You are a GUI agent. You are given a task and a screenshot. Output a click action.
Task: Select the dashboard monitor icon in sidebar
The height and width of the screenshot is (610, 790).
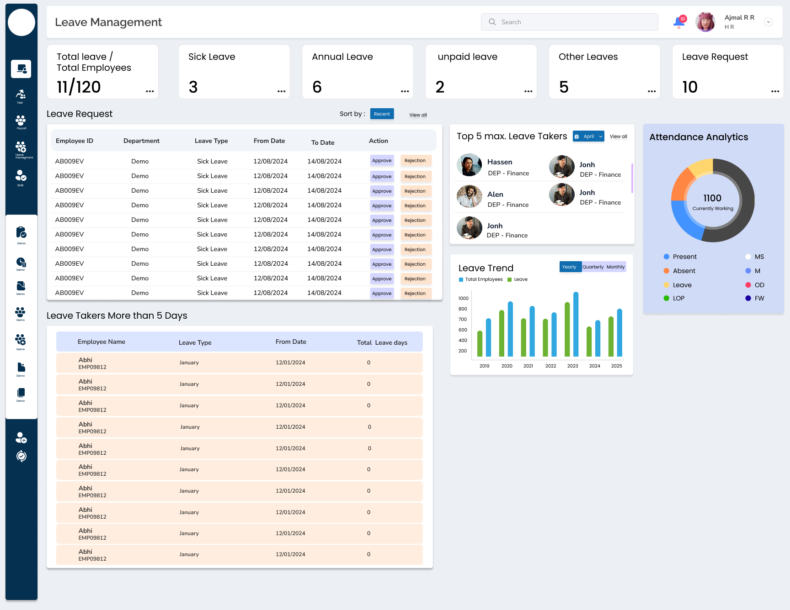[x=21, y=69]
